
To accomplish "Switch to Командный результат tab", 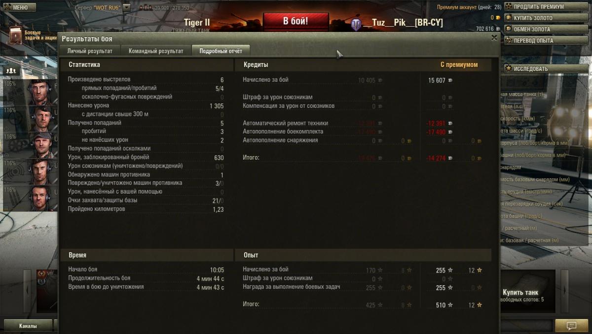I will click(156, 51).
